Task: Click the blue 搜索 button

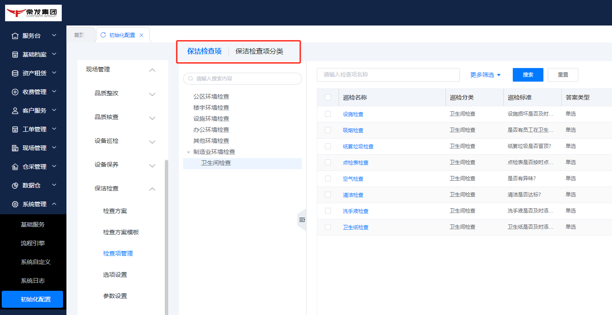Action: click(x=528, y=75)
